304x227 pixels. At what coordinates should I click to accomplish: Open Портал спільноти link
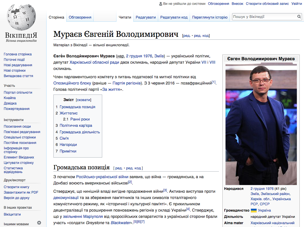[18, 92]
